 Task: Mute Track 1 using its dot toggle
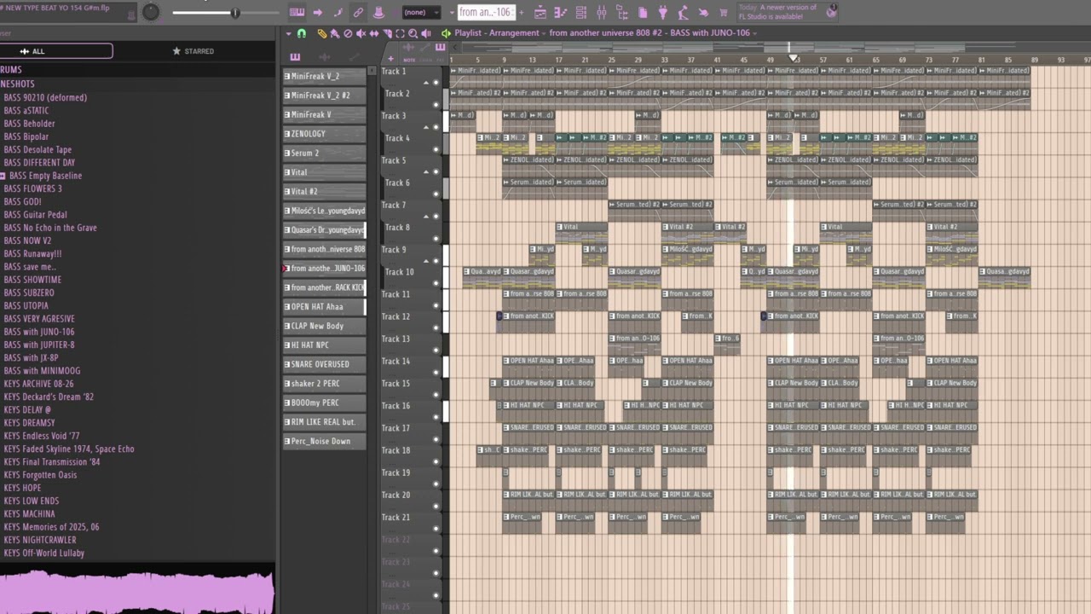click(x=436, y=82)
